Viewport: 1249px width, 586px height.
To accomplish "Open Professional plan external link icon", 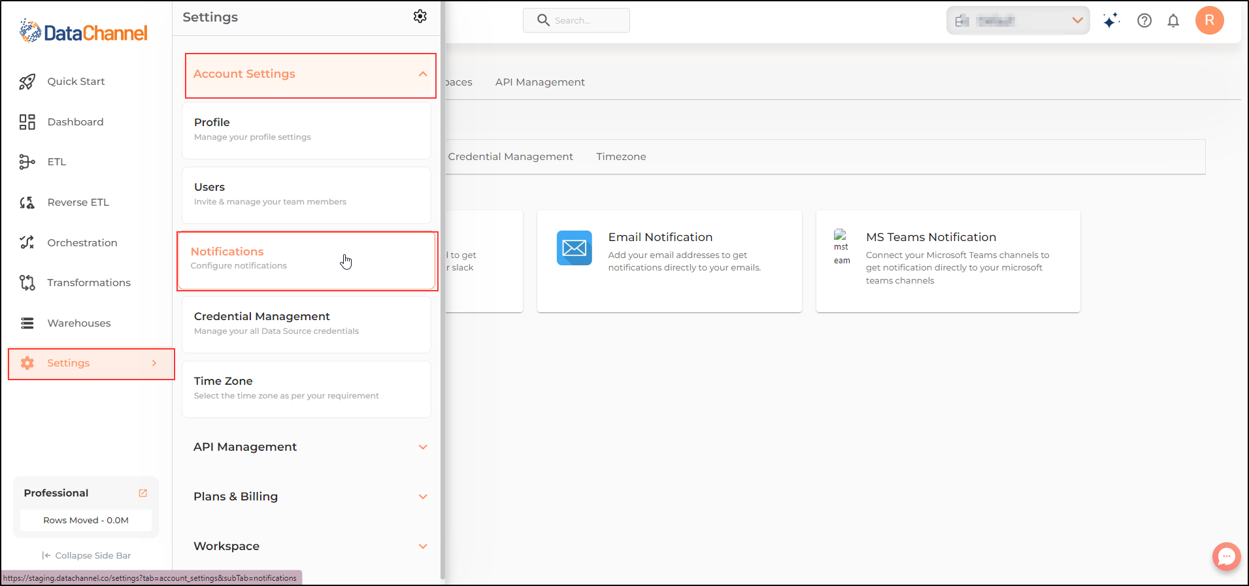I will point(143,493).
